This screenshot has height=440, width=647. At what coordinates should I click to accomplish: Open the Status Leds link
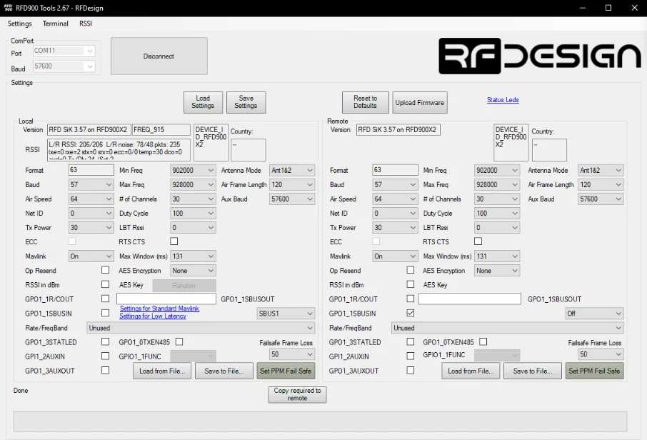pyautogui.click(x=503, y=100)
